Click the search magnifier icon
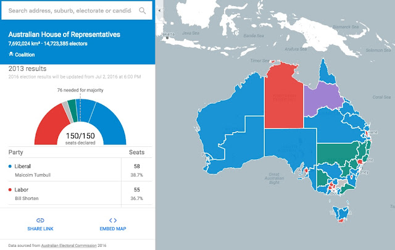The image size is (395, 250). (143, 10)
